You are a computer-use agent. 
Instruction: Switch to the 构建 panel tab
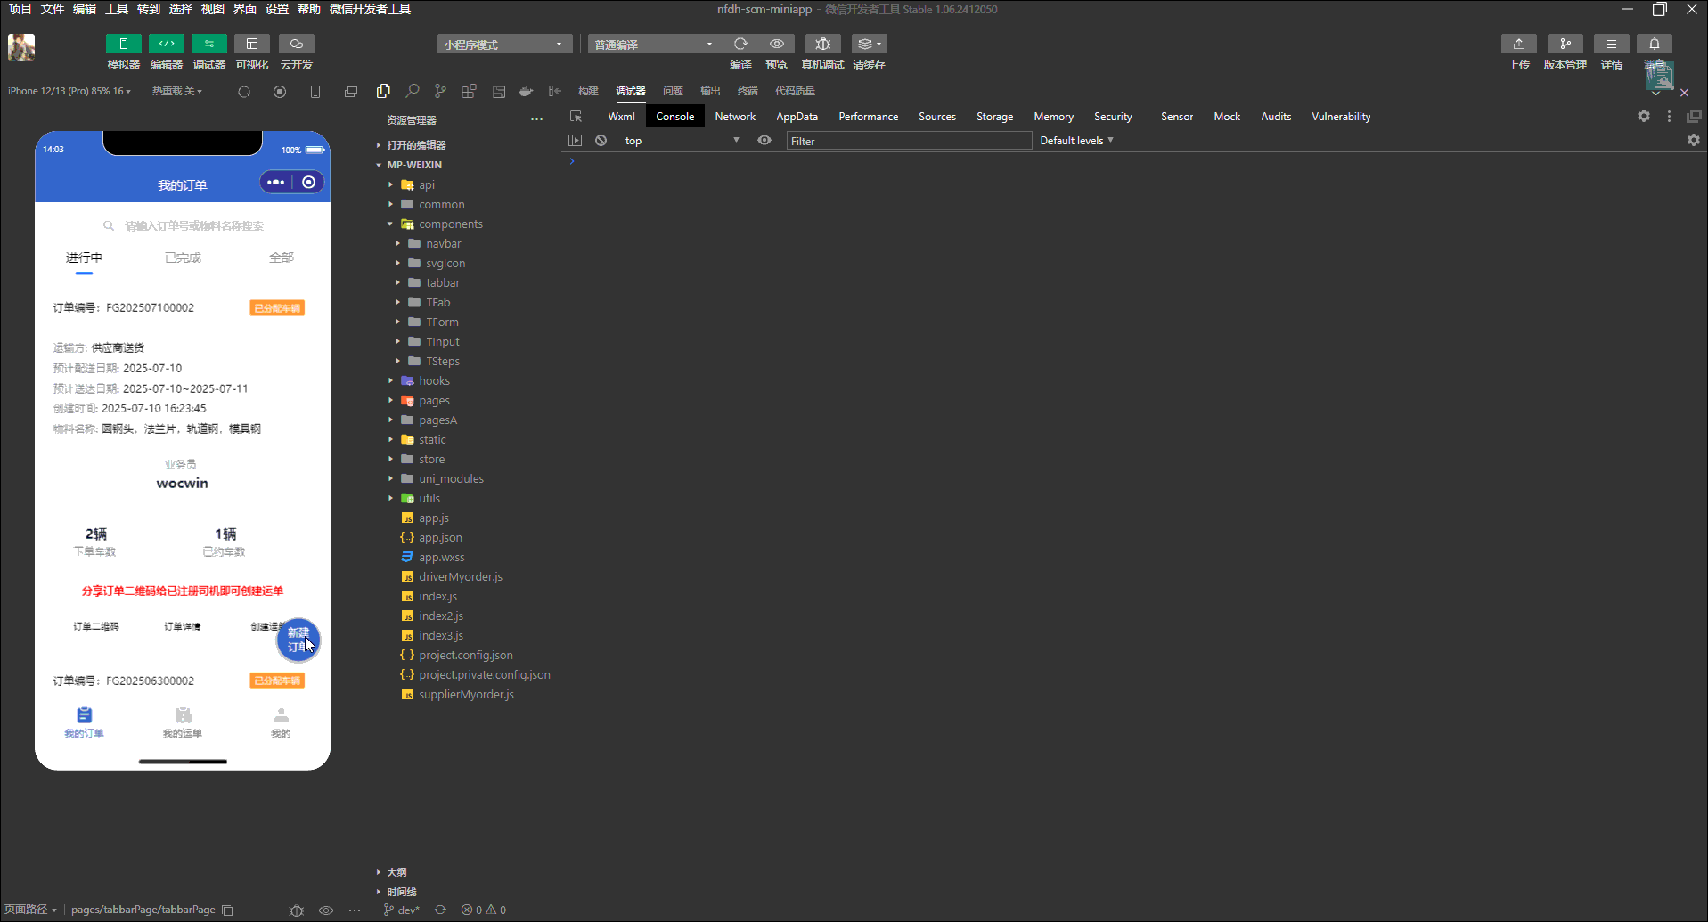coord(588,91)
